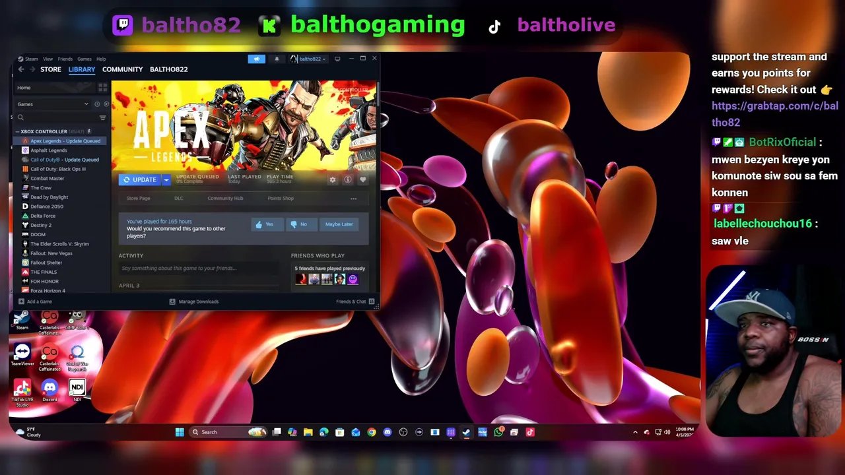Viewport: 845px width, 475px height.
Task: Click Add a Game
Action: click(x=35, y=301)
